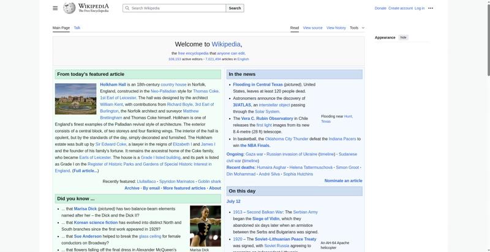Open the 3I/ATLAS link
The height and width of the screenshot is (252, 490).
pyautogui.click(x=242, y=105)
